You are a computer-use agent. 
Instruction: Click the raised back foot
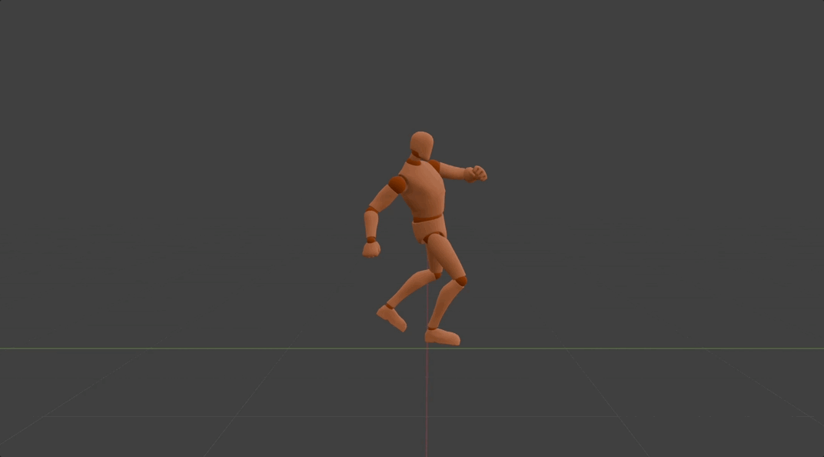pyautogui.click(x=391, y=317)
